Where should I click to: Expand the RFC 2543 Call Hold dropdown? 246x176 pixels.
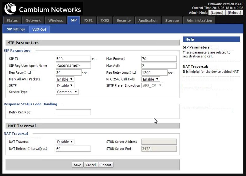pos(151,79)
